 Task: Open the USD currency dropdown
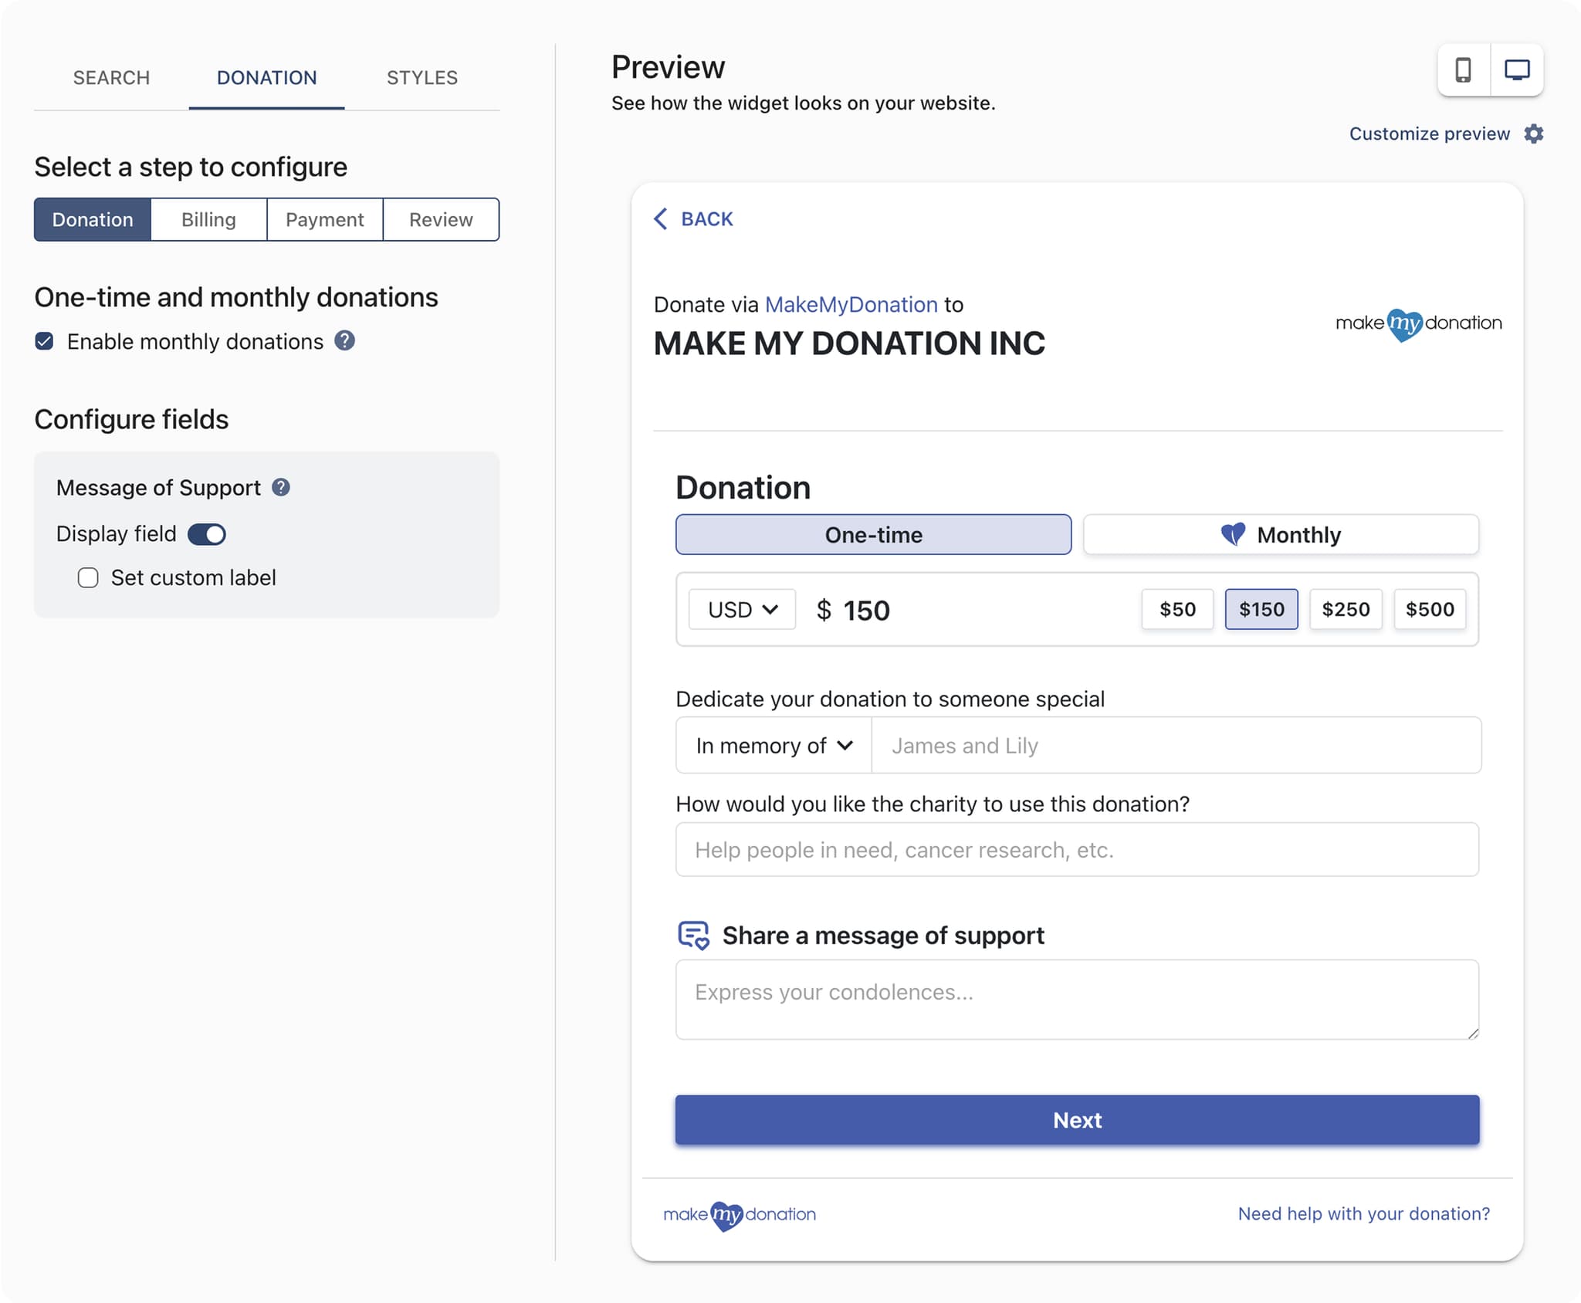[740, 609]
